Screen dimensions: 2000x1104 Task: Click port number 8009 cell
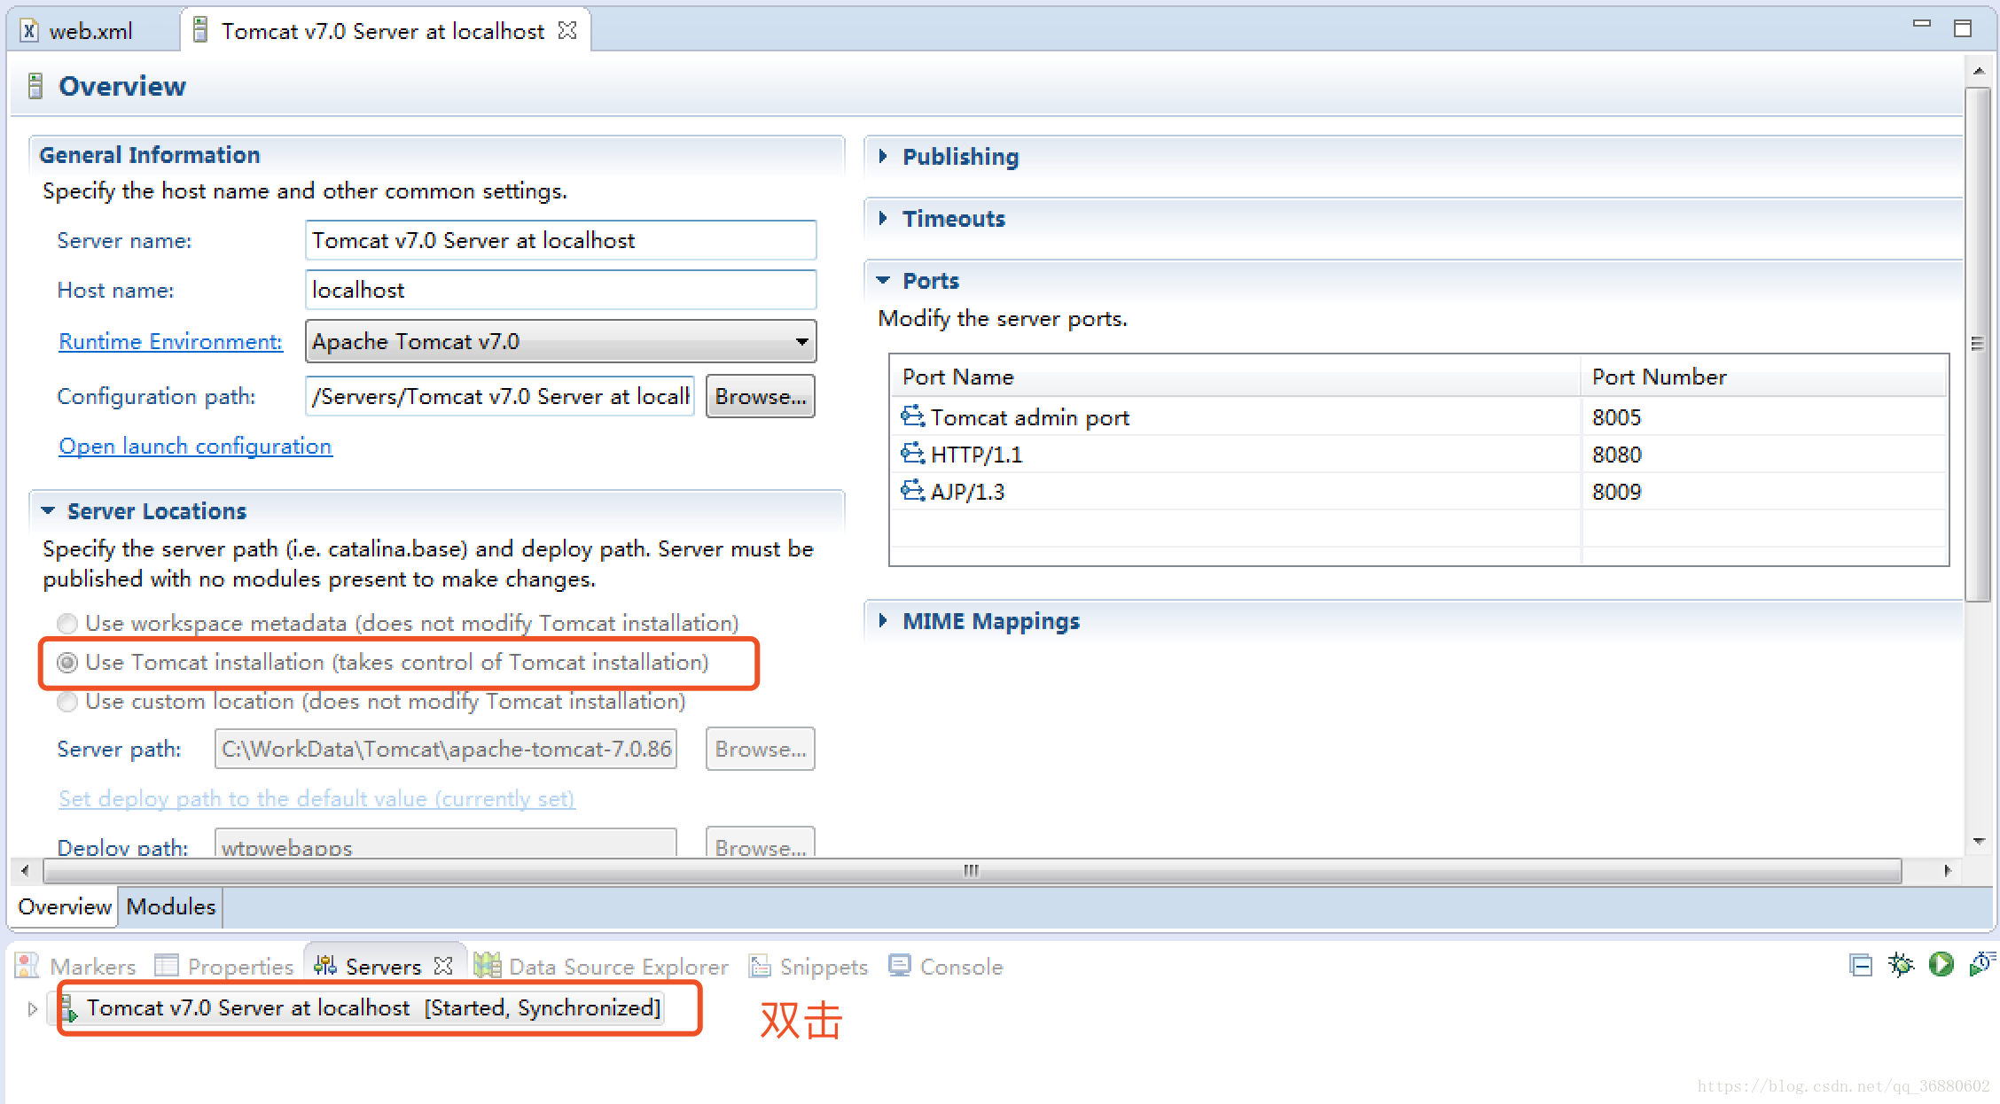pyautogui.click(x=1763, y=491)
